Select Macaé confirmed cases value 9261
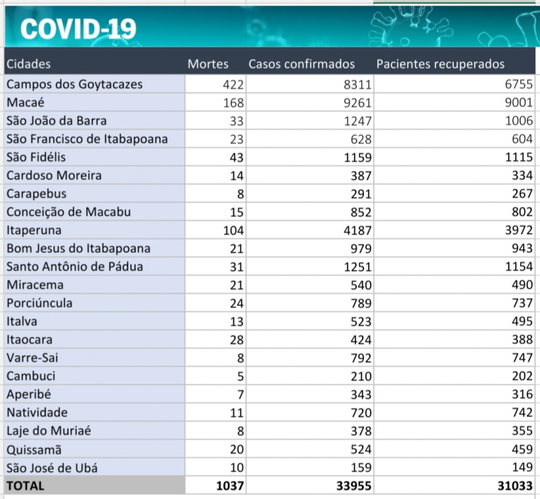 point(359,103)
